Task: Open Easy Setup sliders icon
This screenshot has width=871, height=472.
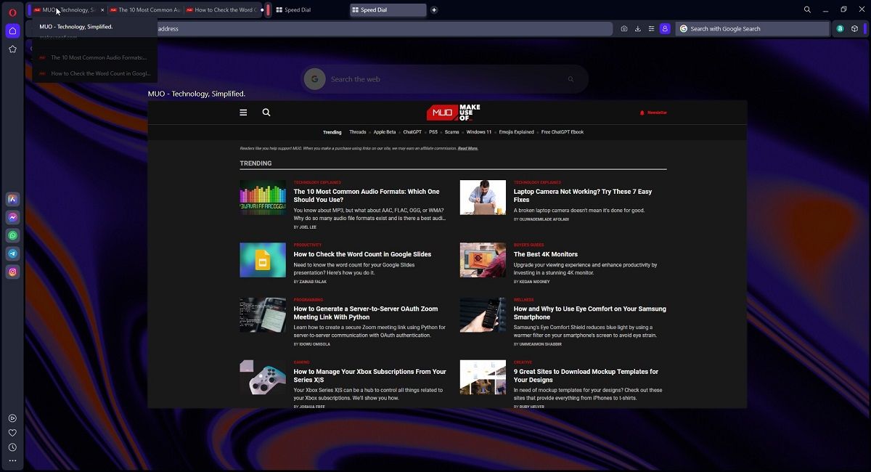Action: (651, 29)
